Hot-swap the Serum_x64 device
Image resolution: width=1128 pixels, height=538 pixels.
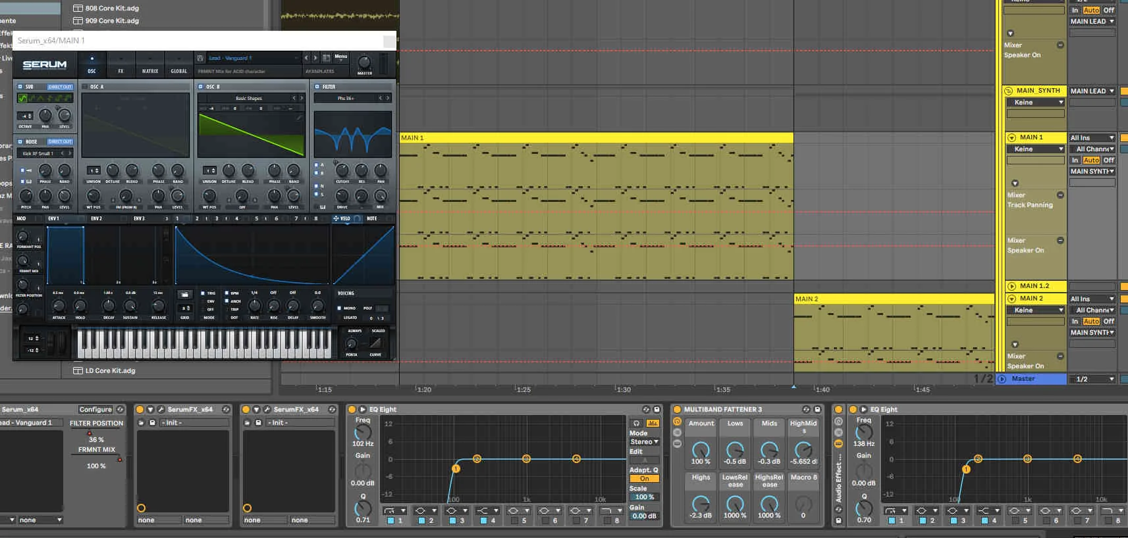click(x=120, y=409)
